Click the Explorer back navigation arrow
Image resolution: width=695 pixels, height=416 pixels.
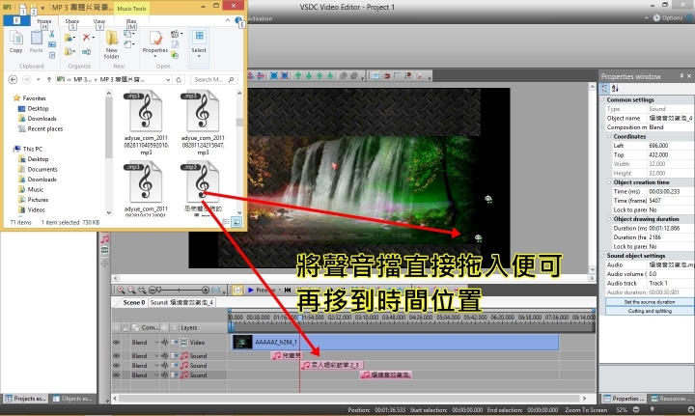[x=13, y=80]
